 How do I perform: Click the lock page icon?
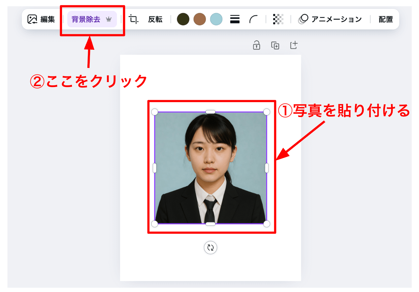click(257, 45)
